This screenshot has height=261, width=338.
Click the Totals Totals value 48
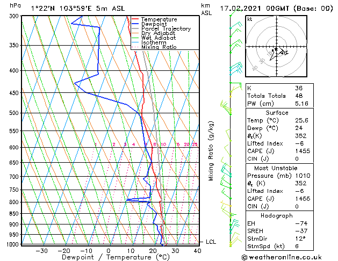299,96
